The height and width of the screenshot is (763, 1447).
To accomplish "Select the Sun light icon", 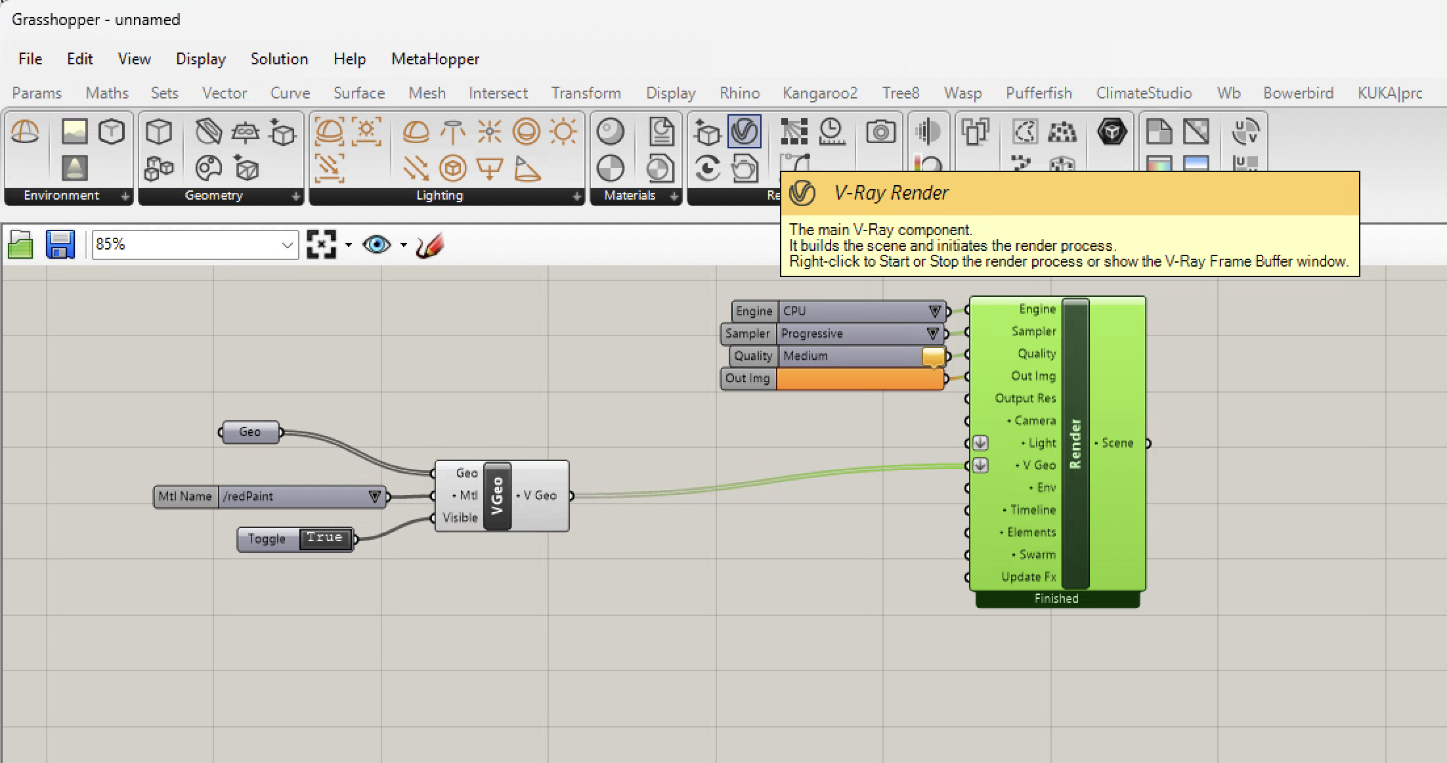I will [x=563, y=132].
